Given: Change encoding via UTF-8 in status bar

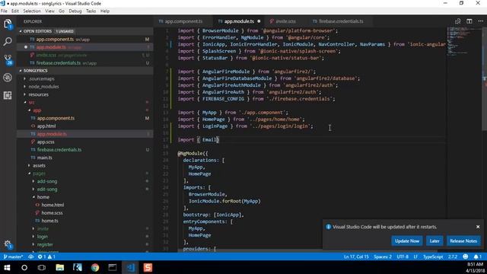Looking at the screenshot, I should 403,256.
